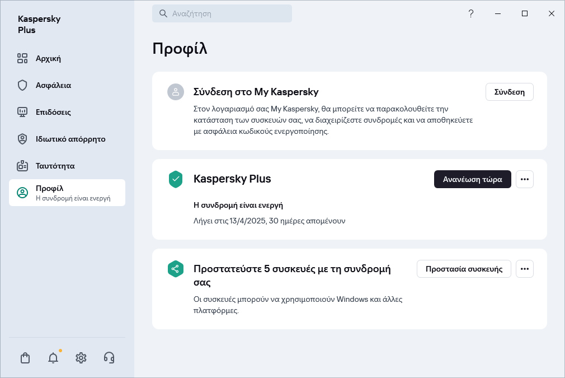Click the grey user avatar icon
565x378 pixels.
(176, 92)
